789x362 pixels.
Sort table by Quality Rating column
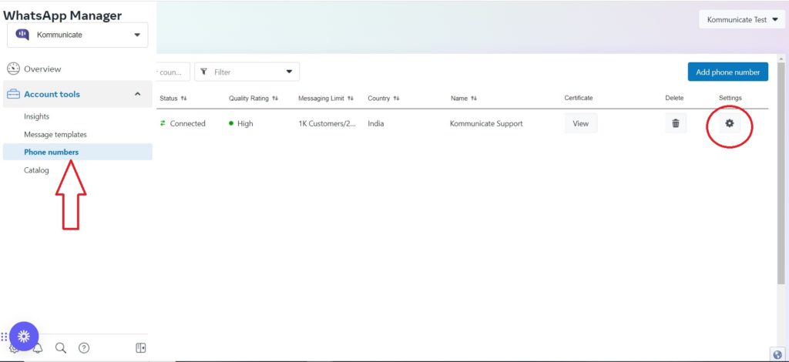tap(253, 98)
